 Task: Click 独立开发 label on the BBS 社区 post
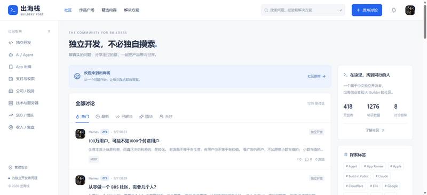(x=317, y=178)
